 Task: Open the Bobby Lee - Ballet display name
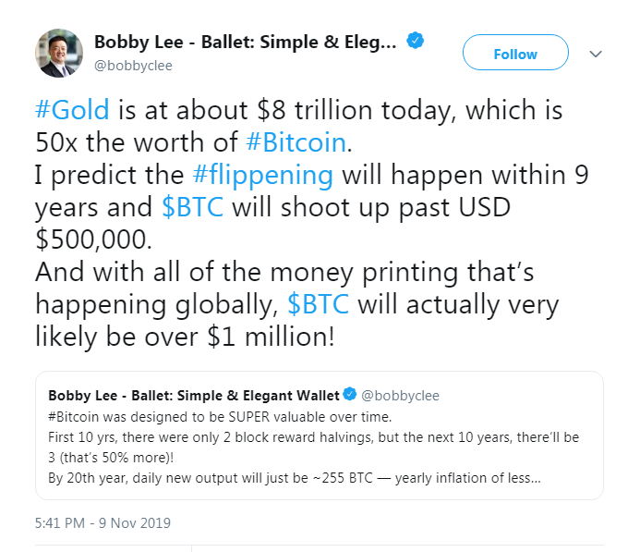[246, 42]
